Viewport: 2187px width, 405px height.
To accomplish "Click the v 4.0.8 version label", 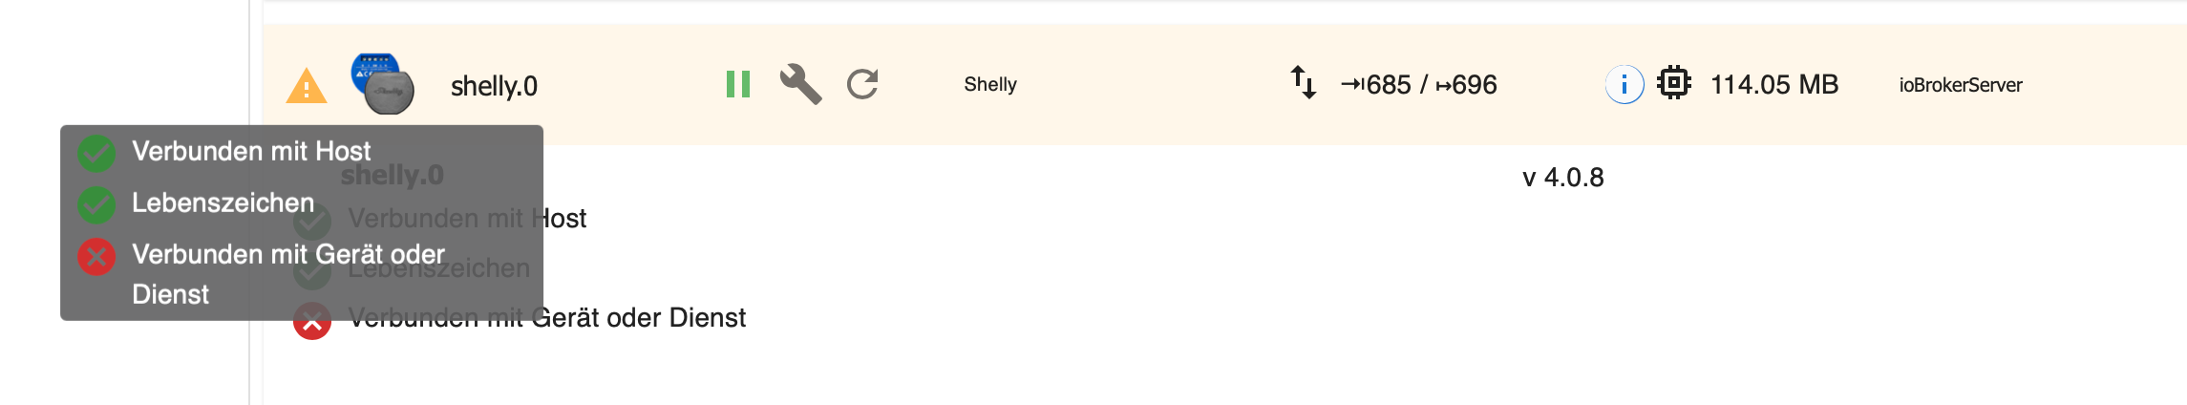I will [x=1563, y=178].
